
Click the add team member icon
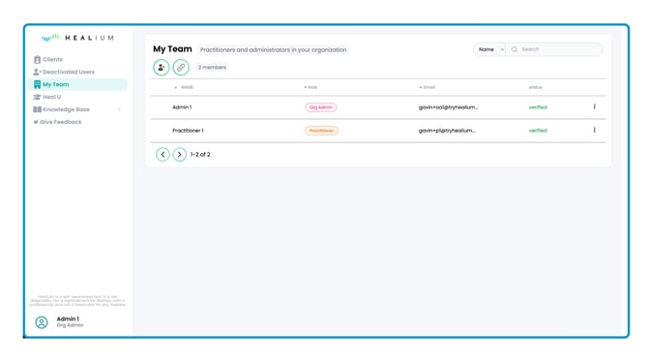click(x=162, y=68)
